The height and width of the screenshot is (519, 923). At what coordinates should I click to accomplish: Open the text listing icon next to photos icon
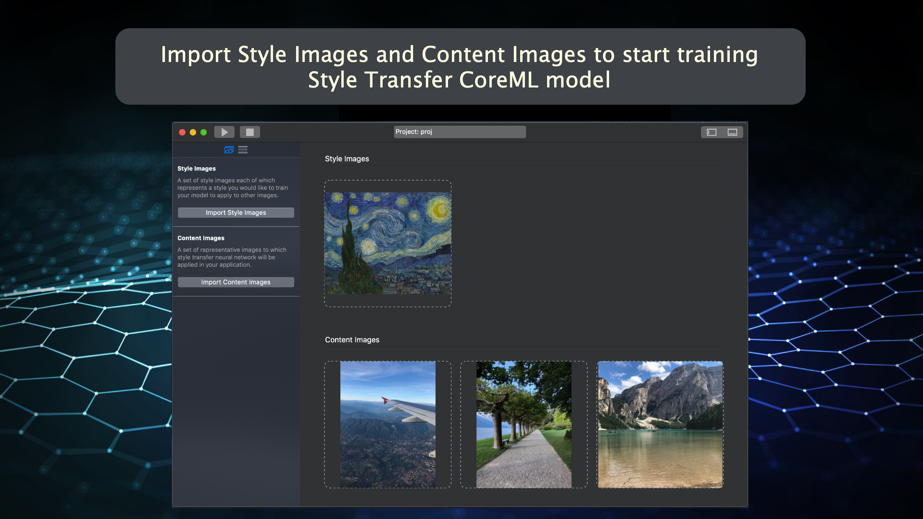pos(243,149)
